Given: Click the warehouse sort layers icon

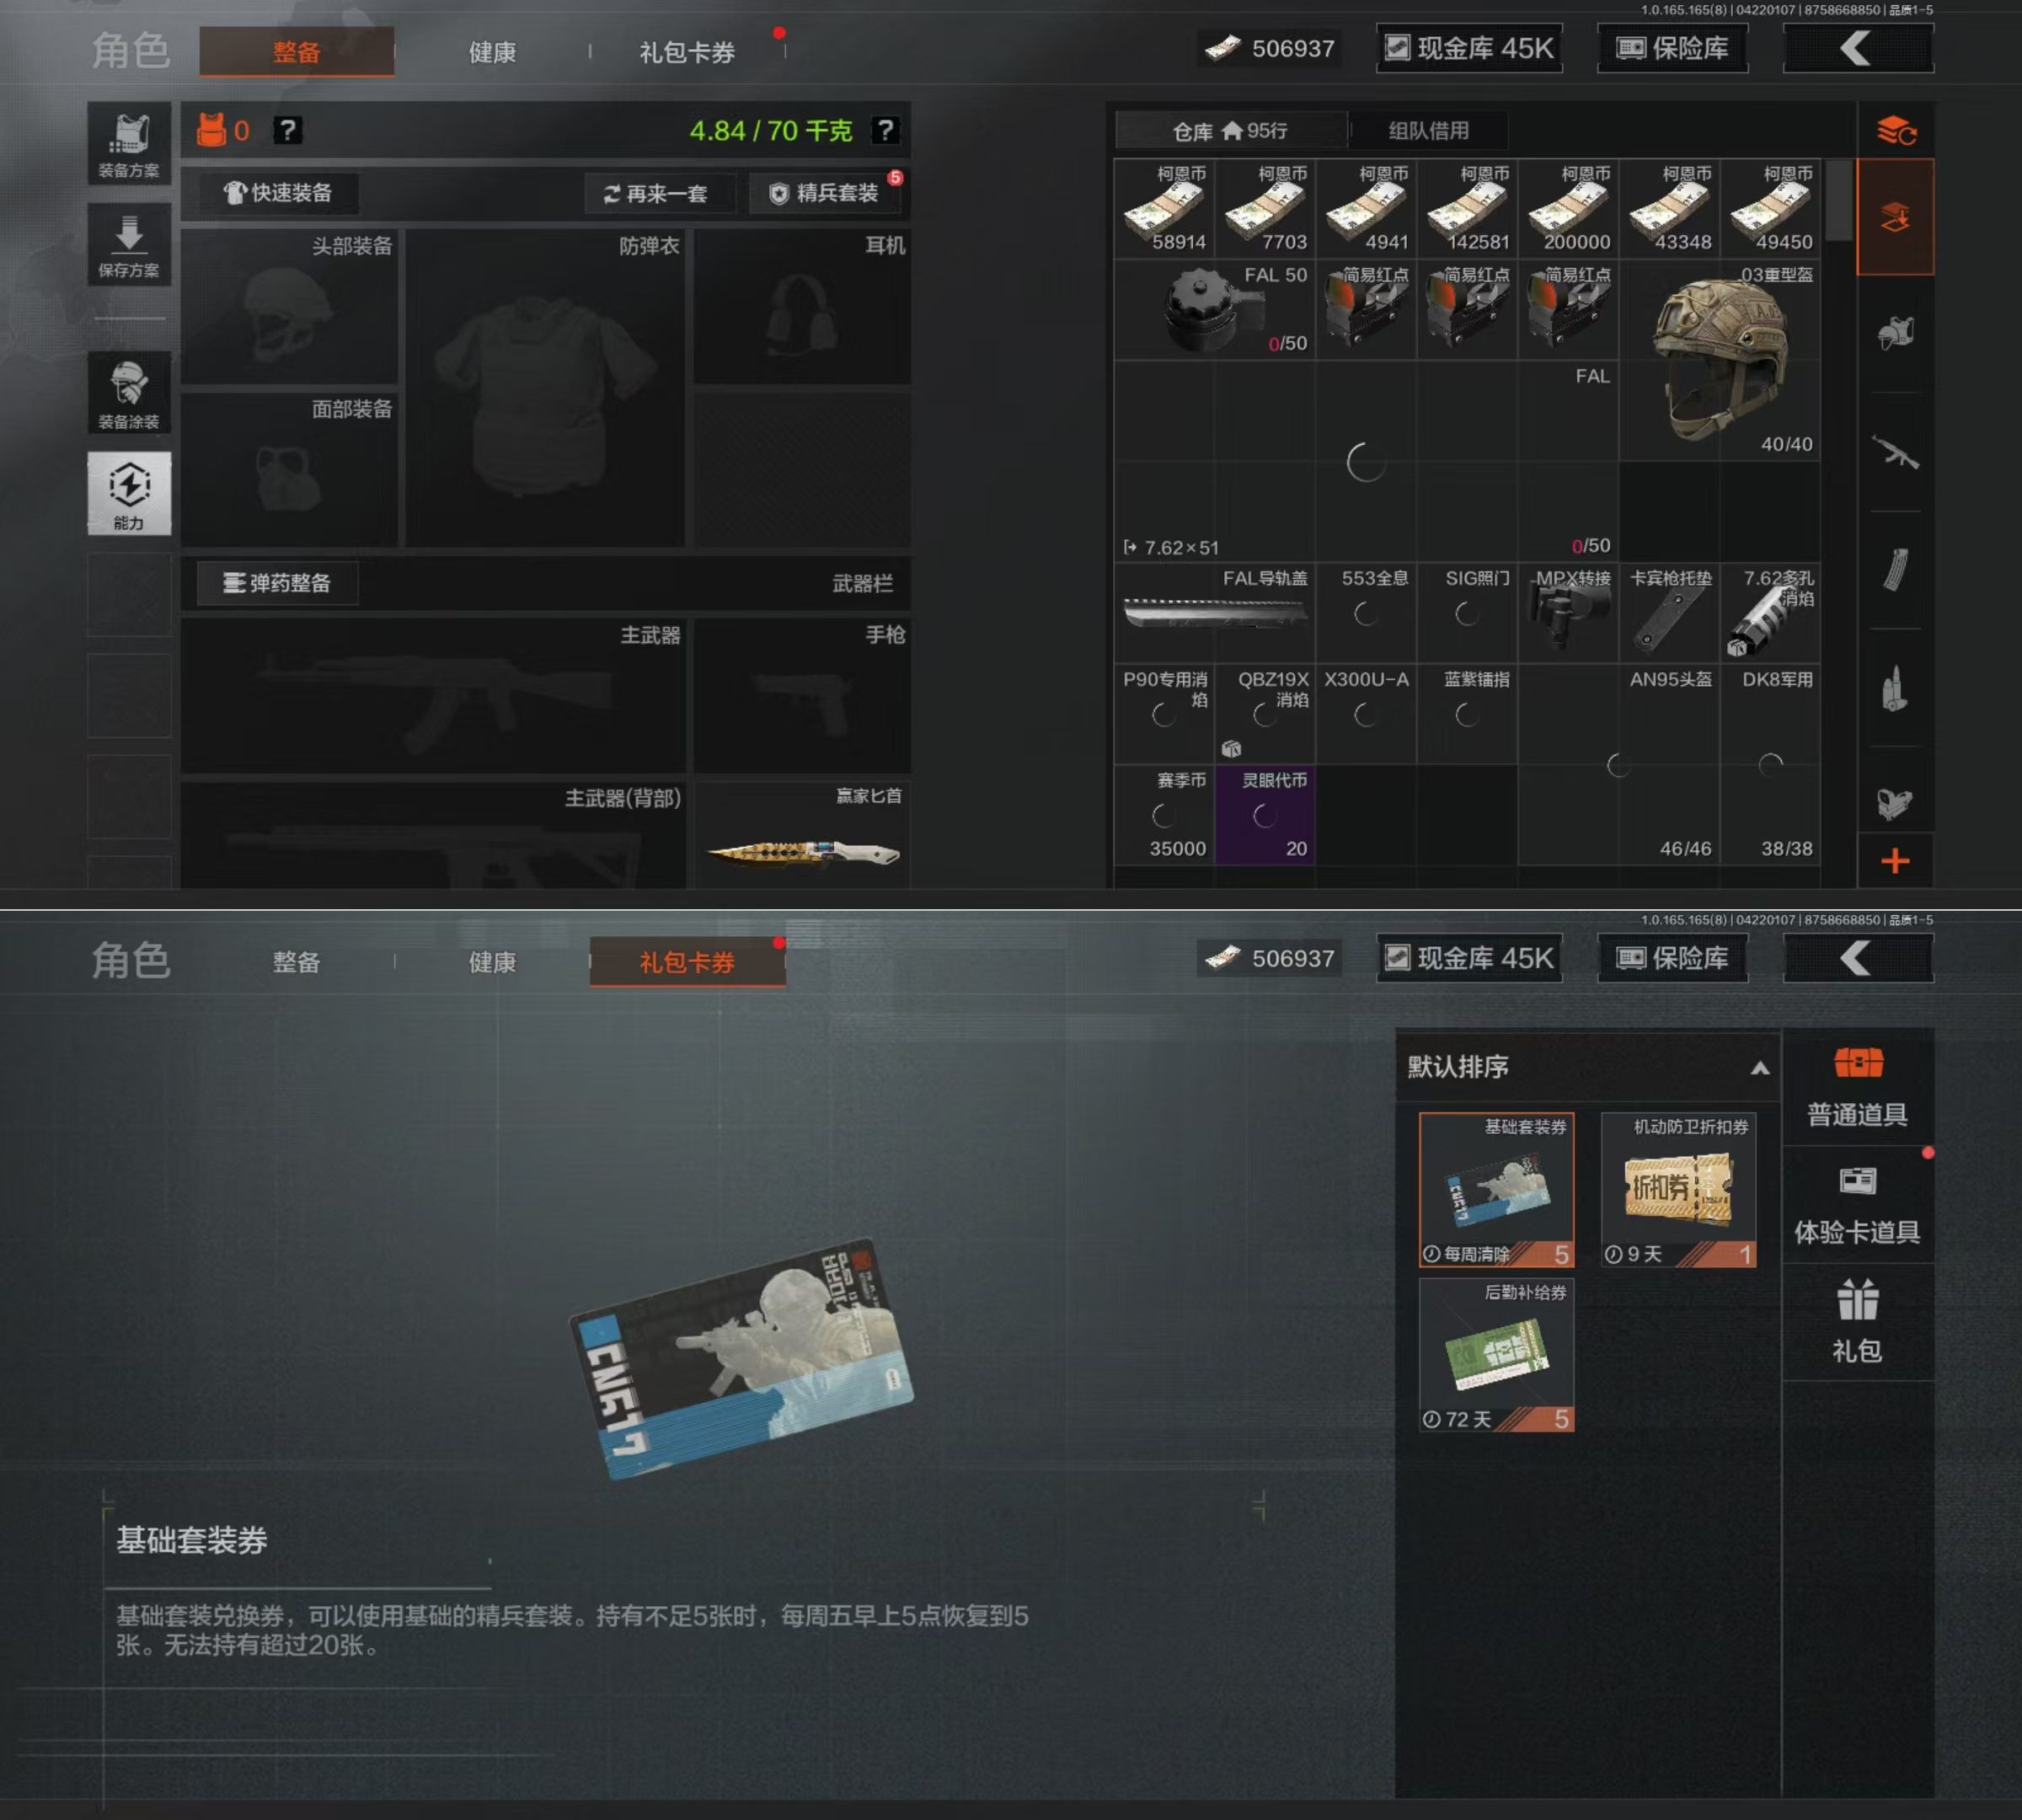Looking at the screenshot, I should tap(1895, 130).
